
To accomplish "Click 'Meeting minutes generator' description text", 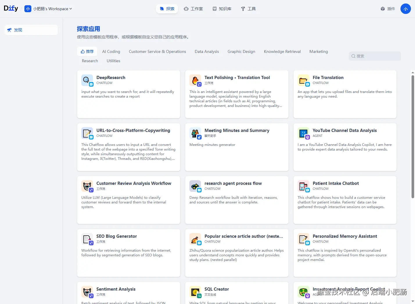I will pos(212,145).
